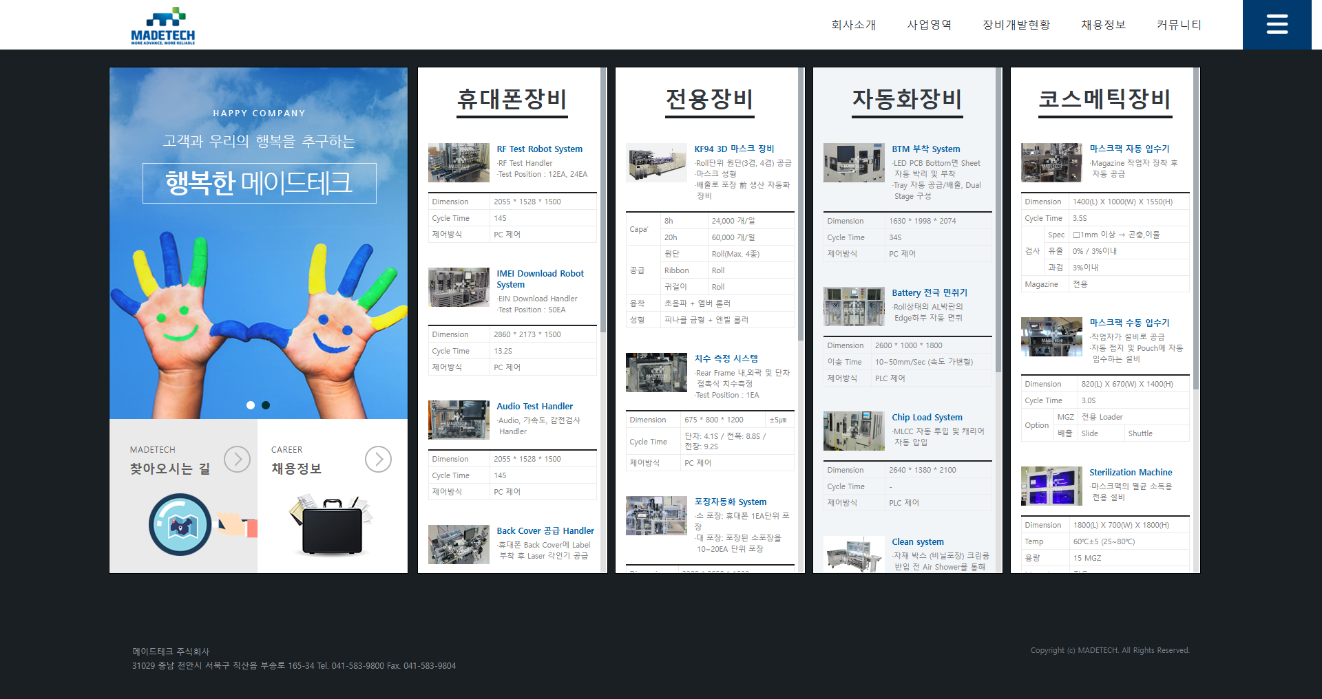This screenshot has width=1322, height=699.
Task: Click the IMEI Download Robot System thumbnail
Action: tap(459, 287)
